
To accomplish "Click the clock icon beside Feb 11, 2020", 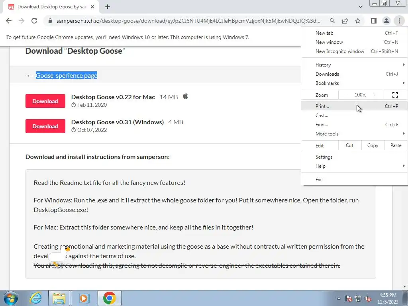I will pos(74,105).
